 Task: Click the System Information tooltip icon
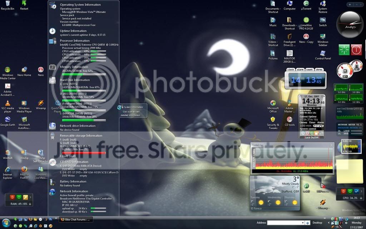pyautogui.click(x=120, y=107)
